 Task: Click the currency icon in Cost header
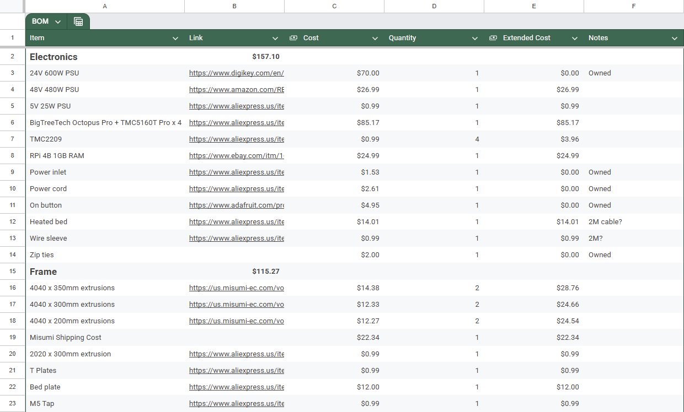click(293, 38)
